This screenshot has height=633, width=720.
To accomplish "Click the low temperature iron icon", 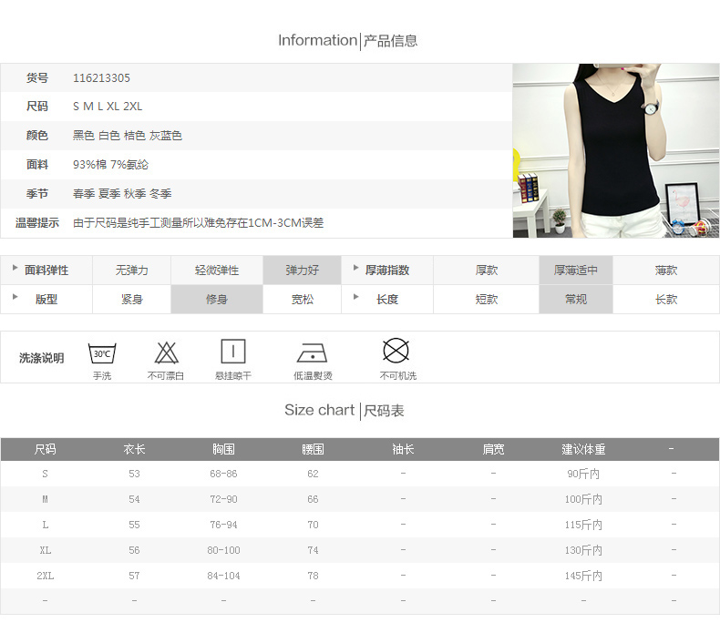I will [312, 353].
